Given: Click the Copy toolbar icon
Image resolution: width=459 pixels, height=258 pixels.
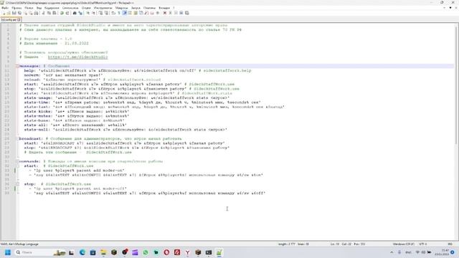Looking at the screenshot, I should tap(49, 13).
